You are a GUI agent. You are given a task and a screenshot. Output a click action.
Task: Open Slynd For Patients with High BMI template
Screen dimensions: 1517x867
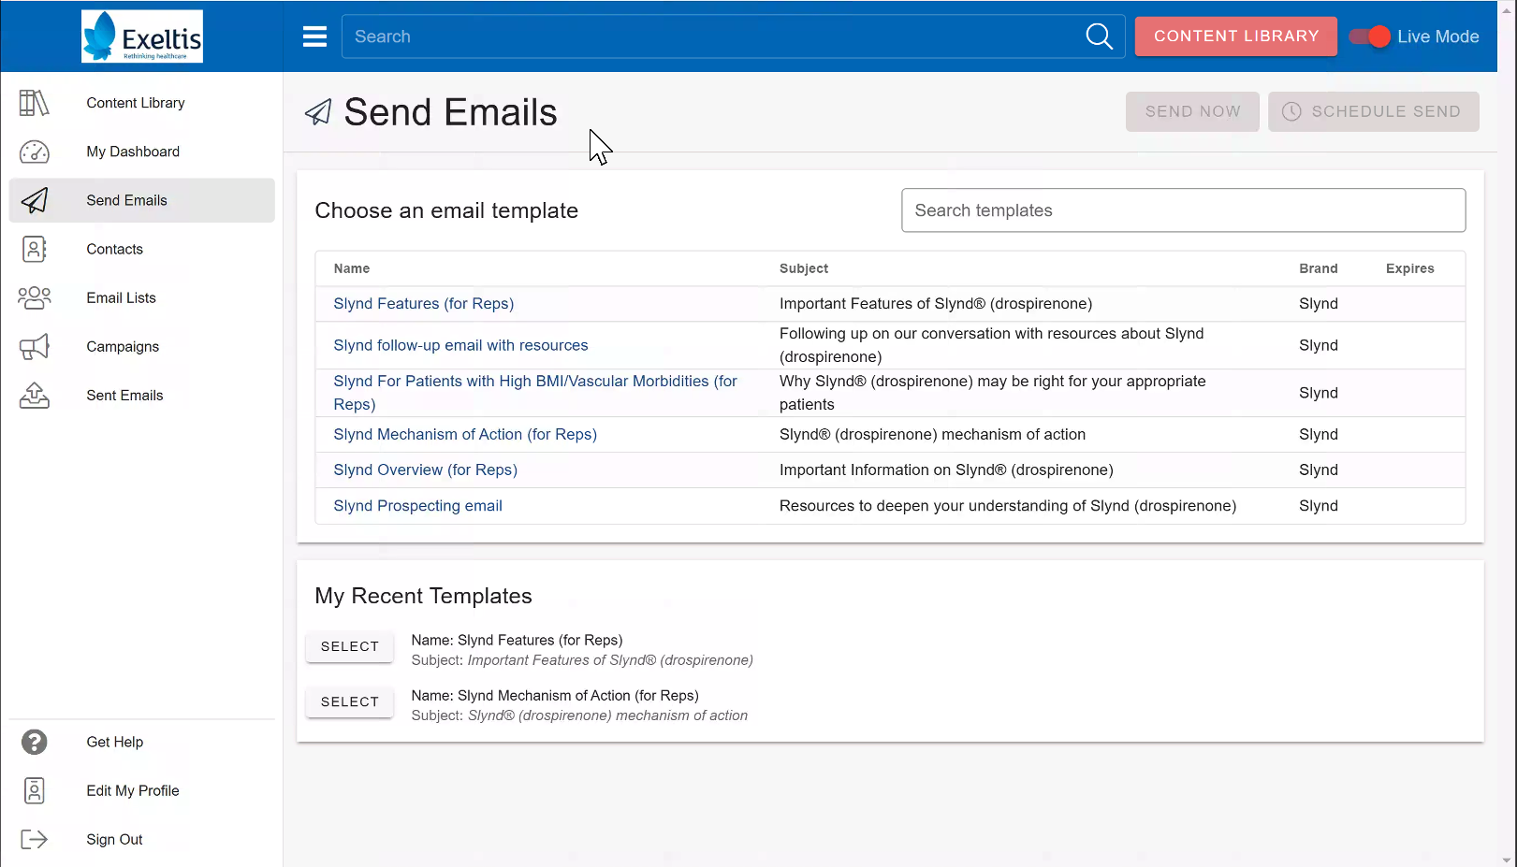[535, 393]
